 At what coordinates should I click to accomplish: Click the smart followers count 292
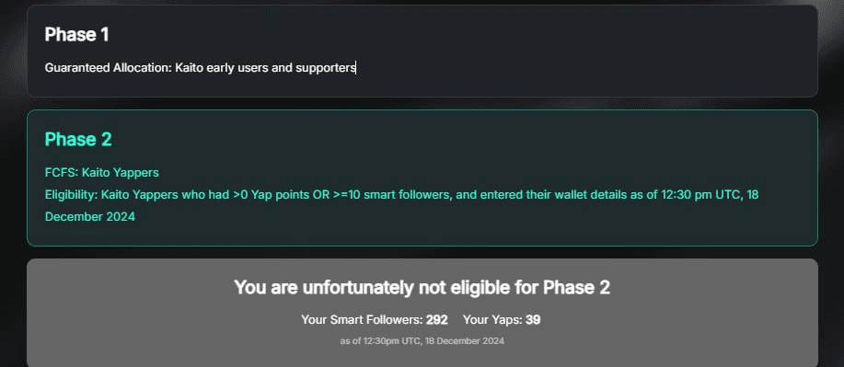(437, 320)
